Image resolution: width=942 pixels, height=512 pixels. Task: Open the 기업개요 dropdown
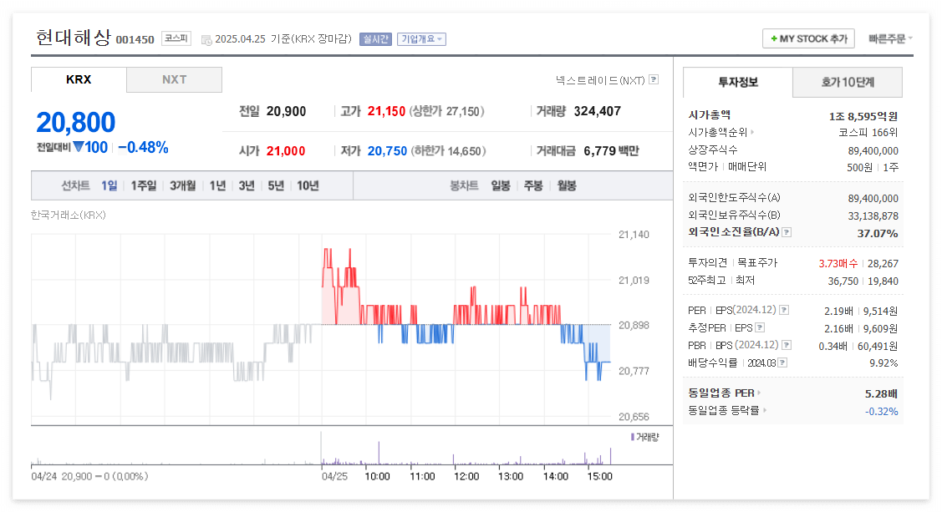tap(423, 38)
